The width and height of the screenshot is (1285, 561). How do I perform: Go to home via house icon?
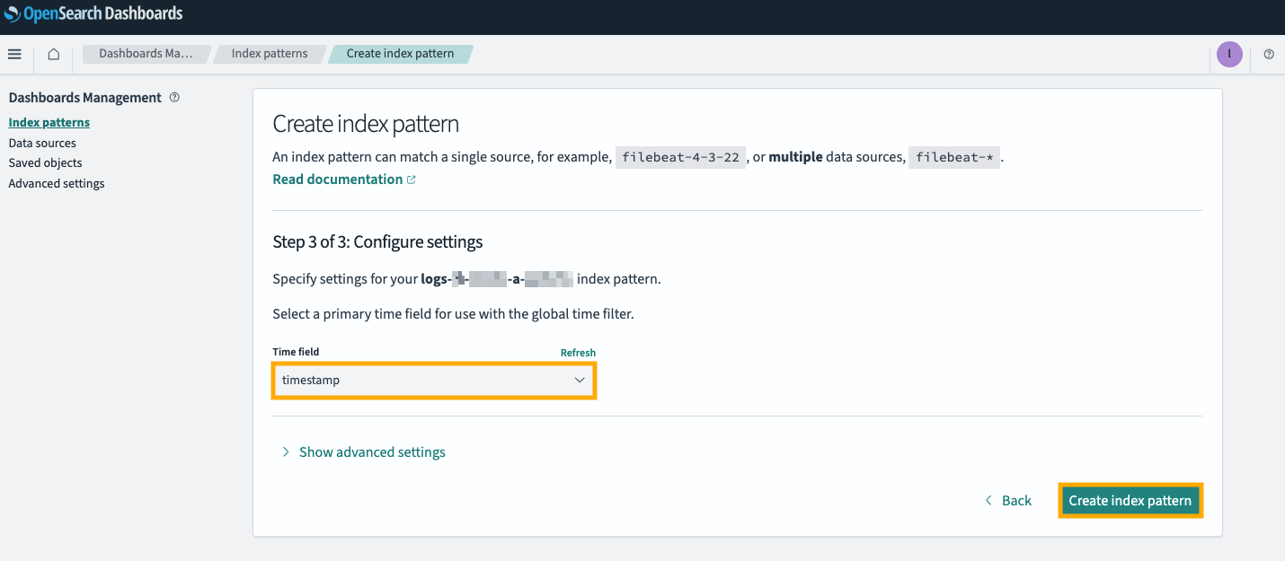54,55
